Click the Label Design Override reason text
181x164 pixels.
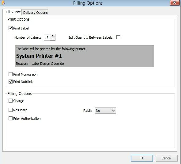click(47, 64)
